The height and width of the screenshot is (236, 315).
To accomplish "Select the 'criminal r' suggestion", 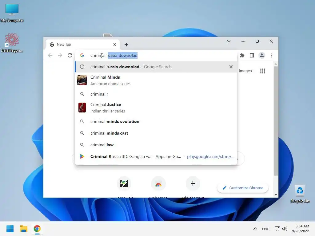I will tap(156, 94).
